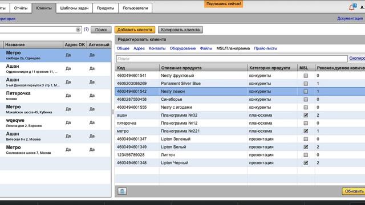Select the MSL/Планограмма tab
This screenshot has height=205, width=365.
tap(233, 48)
